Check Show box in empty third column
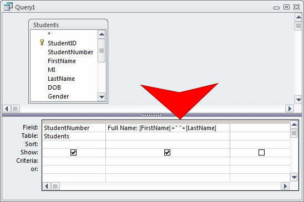The image size is (304, 202). (x=261, y=152)
